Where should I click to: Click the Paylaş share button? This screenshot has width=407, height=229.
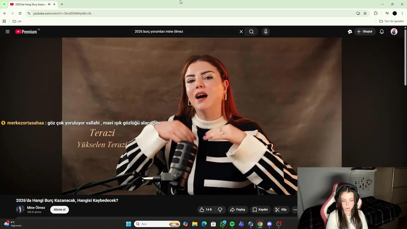[x=238, y=210]
